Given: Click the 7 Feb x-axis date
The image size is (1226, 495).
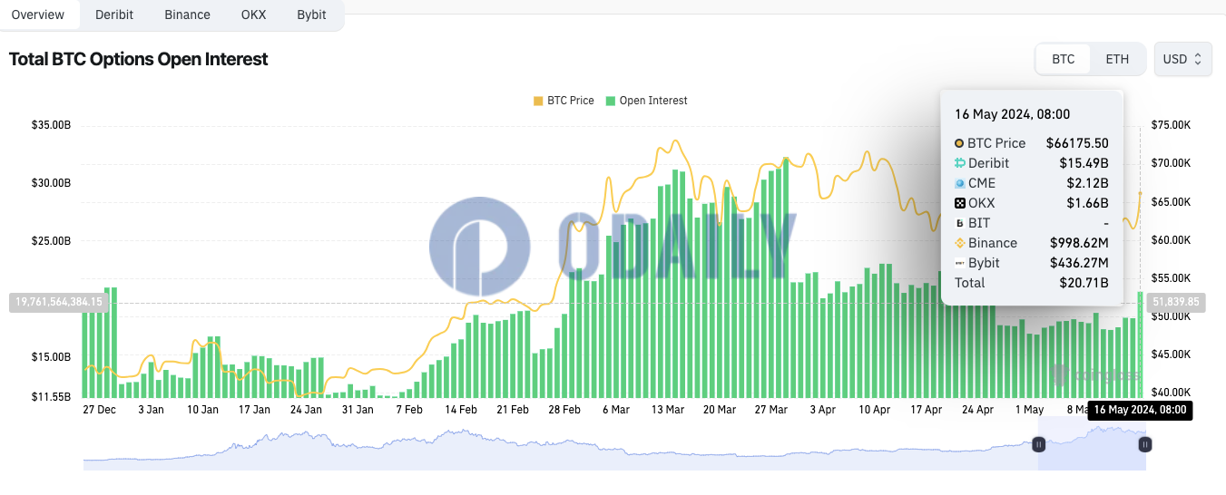Looking at the screenshot, I should [x=409, y=410].
